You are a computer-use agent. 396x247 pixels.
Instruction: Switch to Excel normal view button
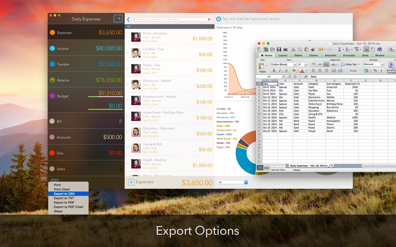(x=259, y=167)
